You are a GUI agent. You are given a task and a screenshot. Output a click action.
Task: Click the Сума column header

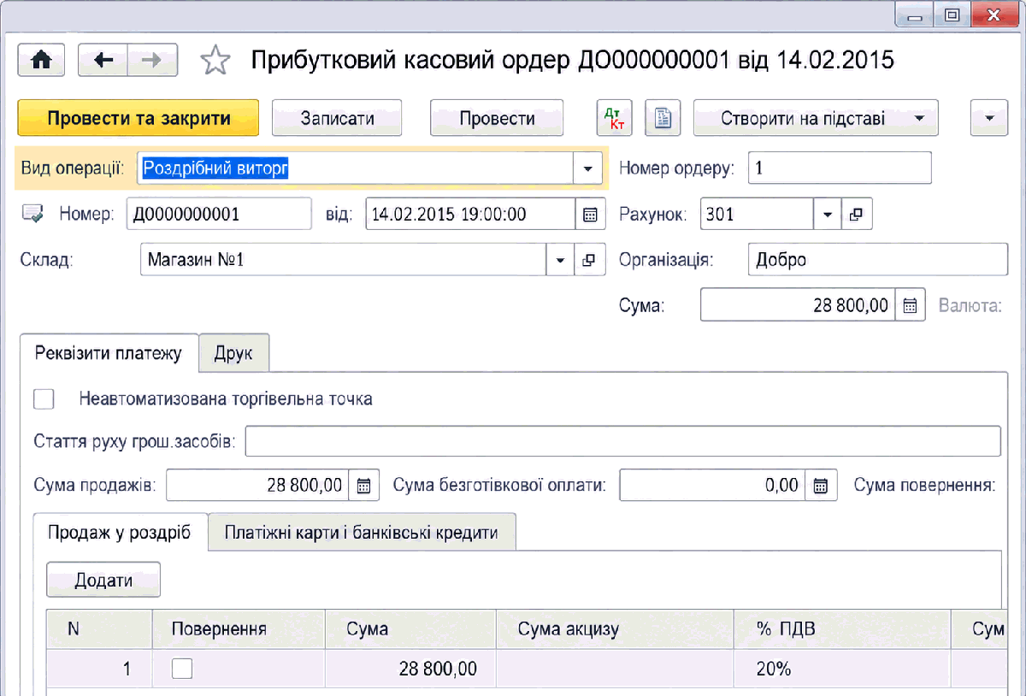pos(411,629)
